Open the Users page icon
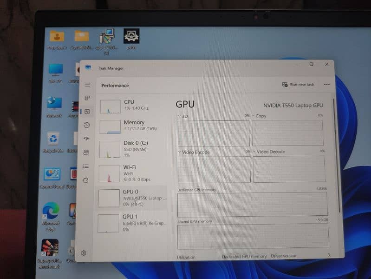 pos(86,152)
